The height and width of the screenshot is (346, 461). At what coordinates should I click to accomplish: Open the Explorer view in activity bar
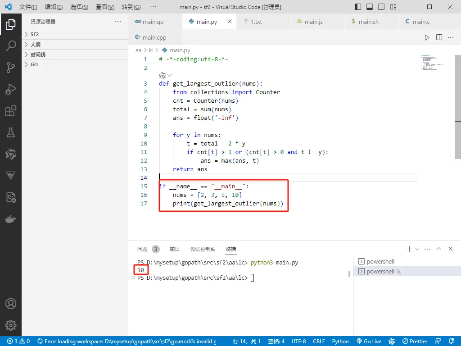(x=11, y=24)
